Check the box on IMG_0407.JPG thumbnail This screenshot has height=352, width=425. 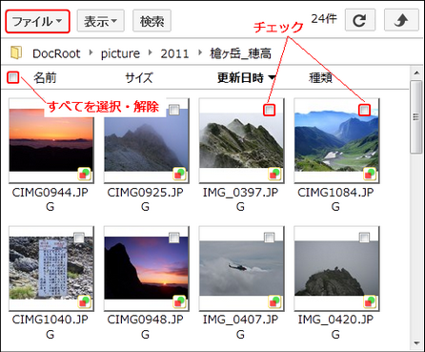[270, 238]
